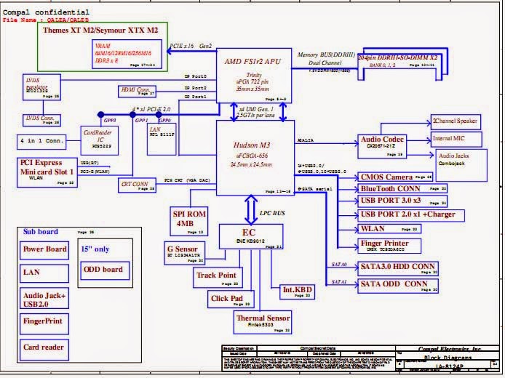Select the EC ENE KB9012 block
Screen dimensions: 505x378
pyautogui.click(x=251, y=236)
